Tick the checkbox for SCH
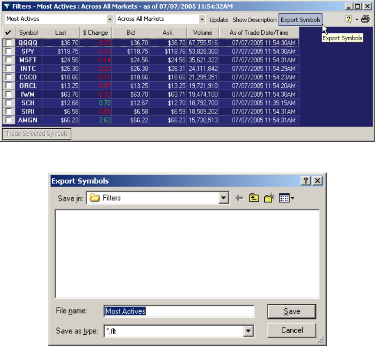 pos(9,103)
